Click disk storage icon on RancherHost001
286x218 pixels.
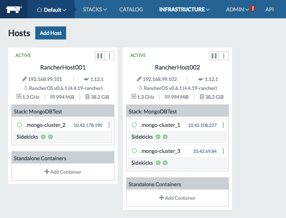click(x=87, y=97)
